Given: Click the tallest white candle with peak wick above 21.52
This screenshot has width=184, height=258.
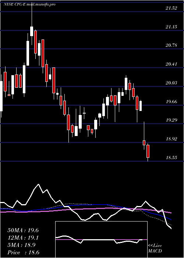Looking at the screenshot, I should coord(32,31).
